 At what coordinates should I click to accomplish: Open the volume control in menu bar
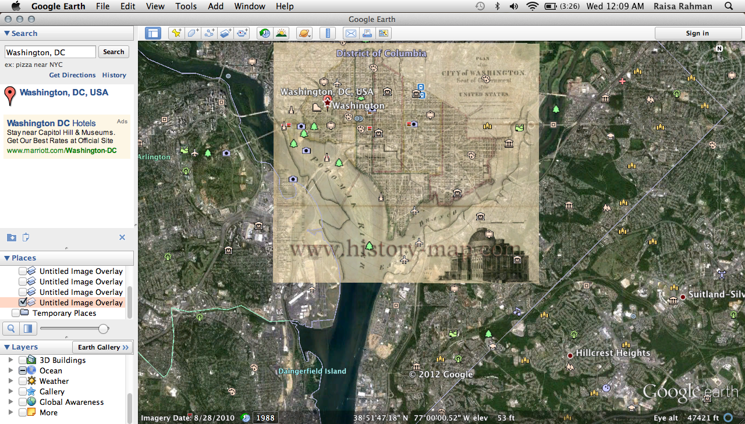(514, 6)
